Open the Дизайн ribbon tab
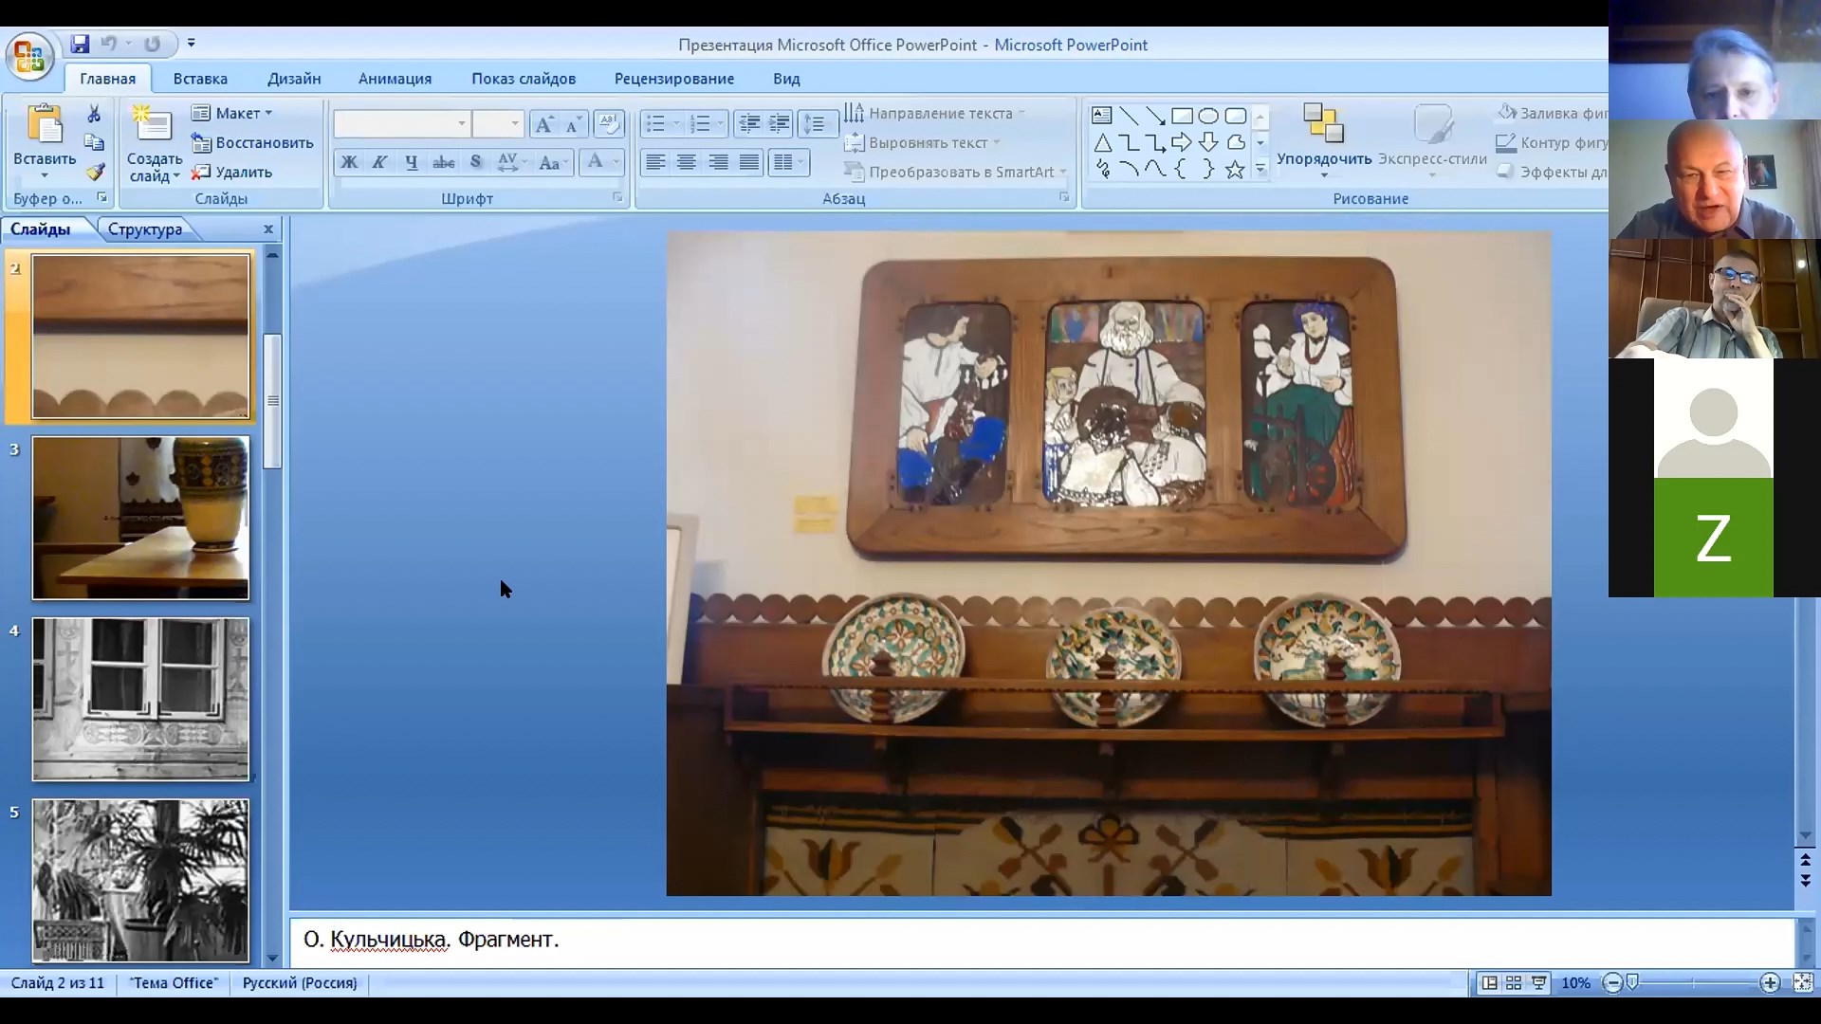The image size is (1821, 1024). click(294, 79)
